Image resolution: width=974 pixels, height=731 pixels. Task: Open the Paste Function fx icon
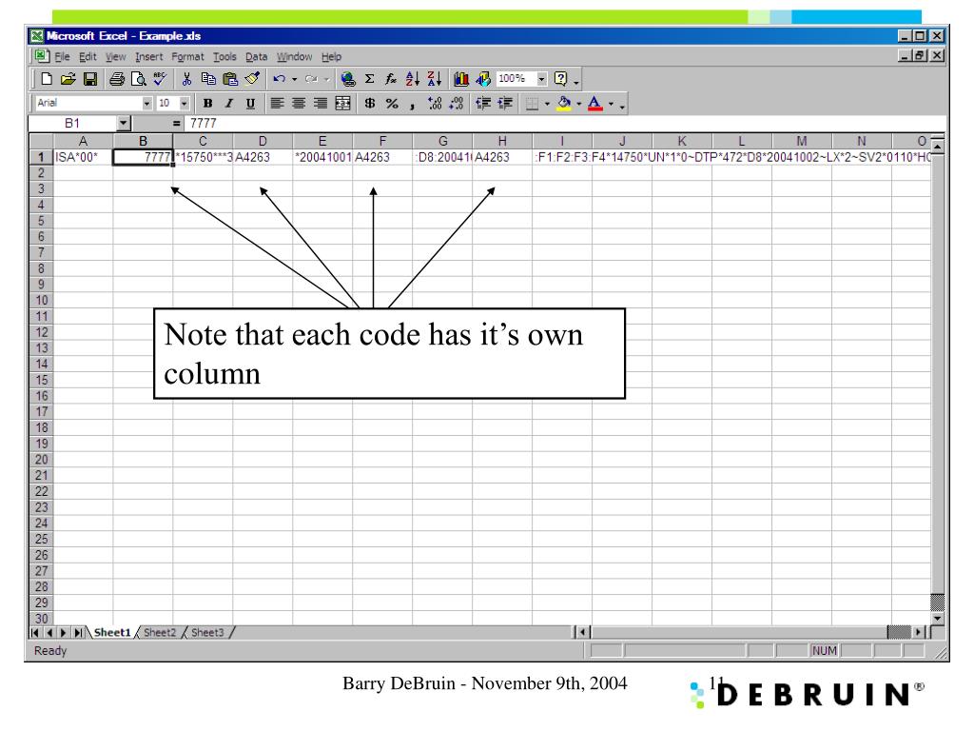point(391,79)
